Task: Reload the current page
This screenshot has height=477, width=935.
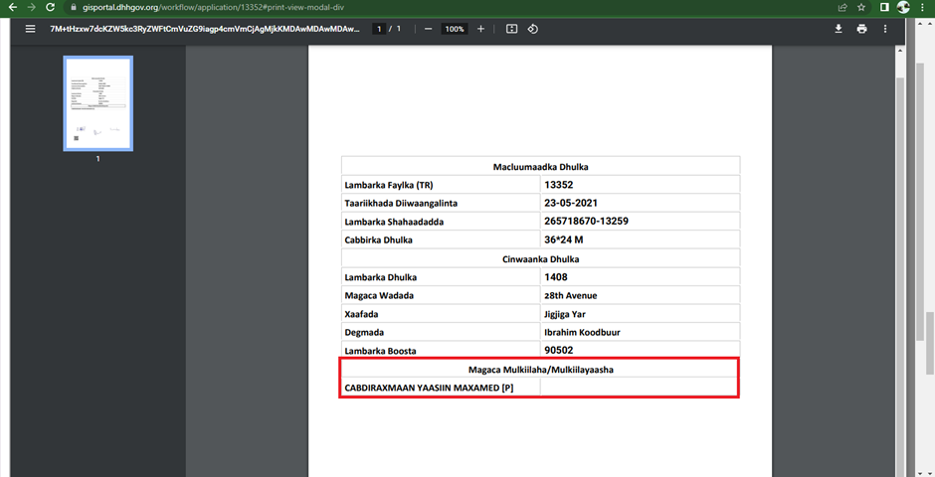Action: [x=51, y=8]
